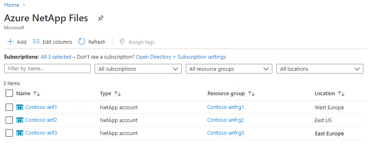Tick the Contoso-anf1 row checkbox
This screenshot has height=145, width=371.
(9, 107)
